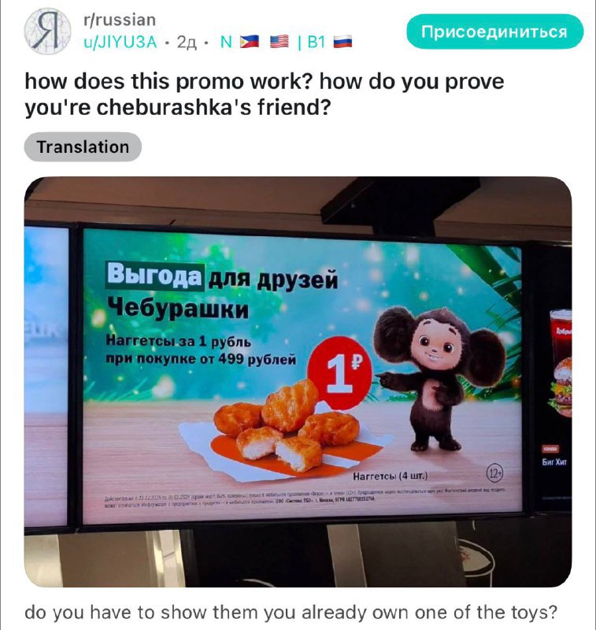Select the Translation post flair tag
The height and width of the screenshot is (630, 596).
click(83, 146)
